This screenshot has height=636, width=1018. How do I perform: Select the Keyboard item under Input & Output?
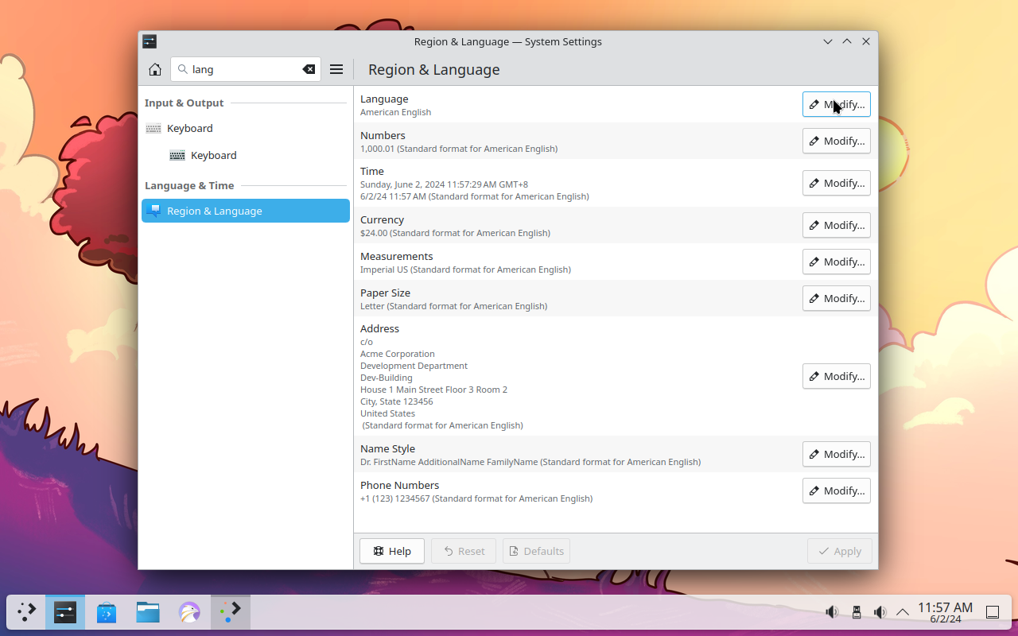[246, 128]
